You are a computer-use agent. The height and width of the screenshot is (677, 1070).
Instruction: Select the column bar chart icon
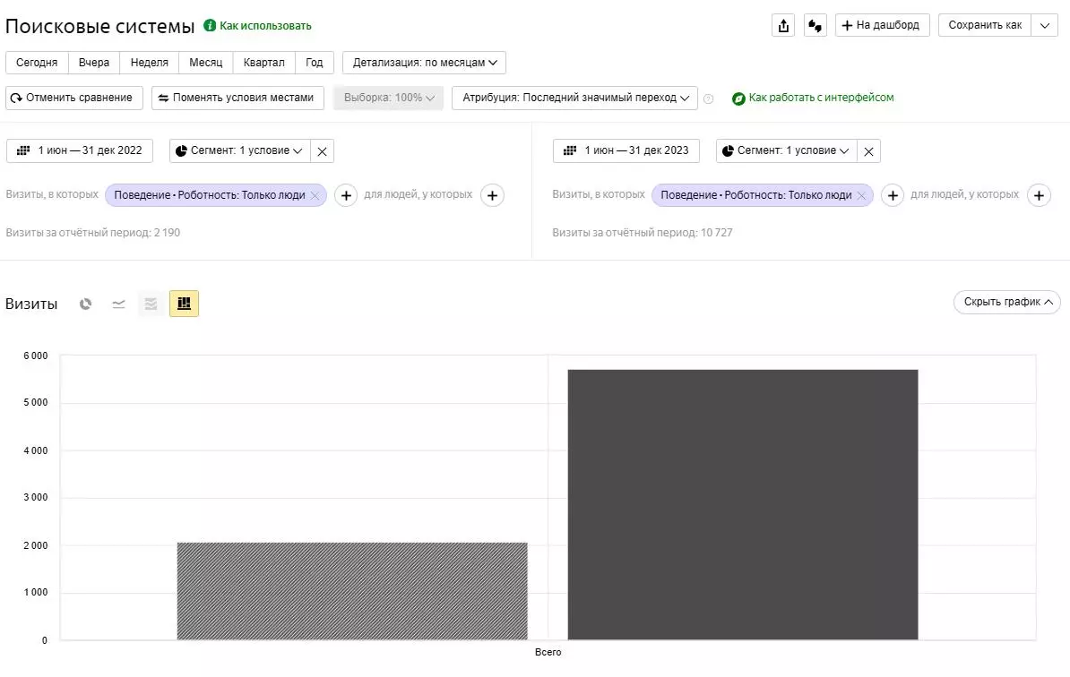[184, 304]
